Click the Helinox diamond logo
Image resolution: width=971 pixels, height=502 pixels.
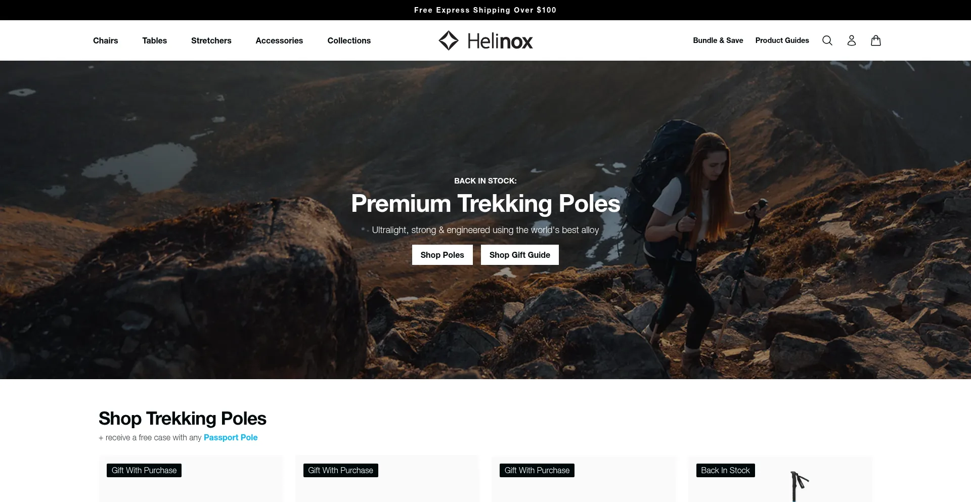point(448,40)
